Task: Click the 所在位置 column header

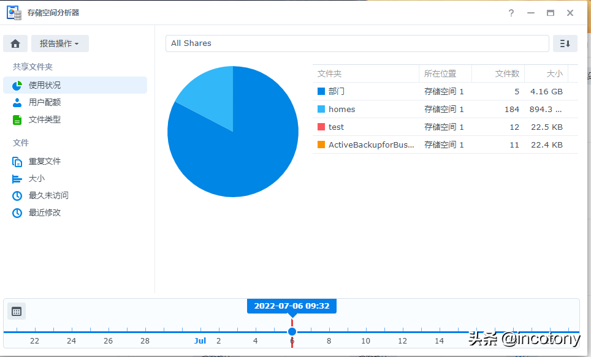Action: point(445,74)
